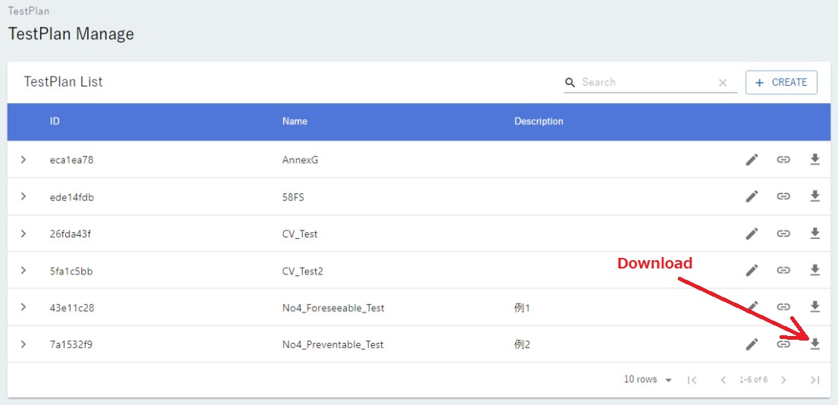The image size is (838, 405).
Task: Expand the 7a1532f9 row
Action: 24,344
